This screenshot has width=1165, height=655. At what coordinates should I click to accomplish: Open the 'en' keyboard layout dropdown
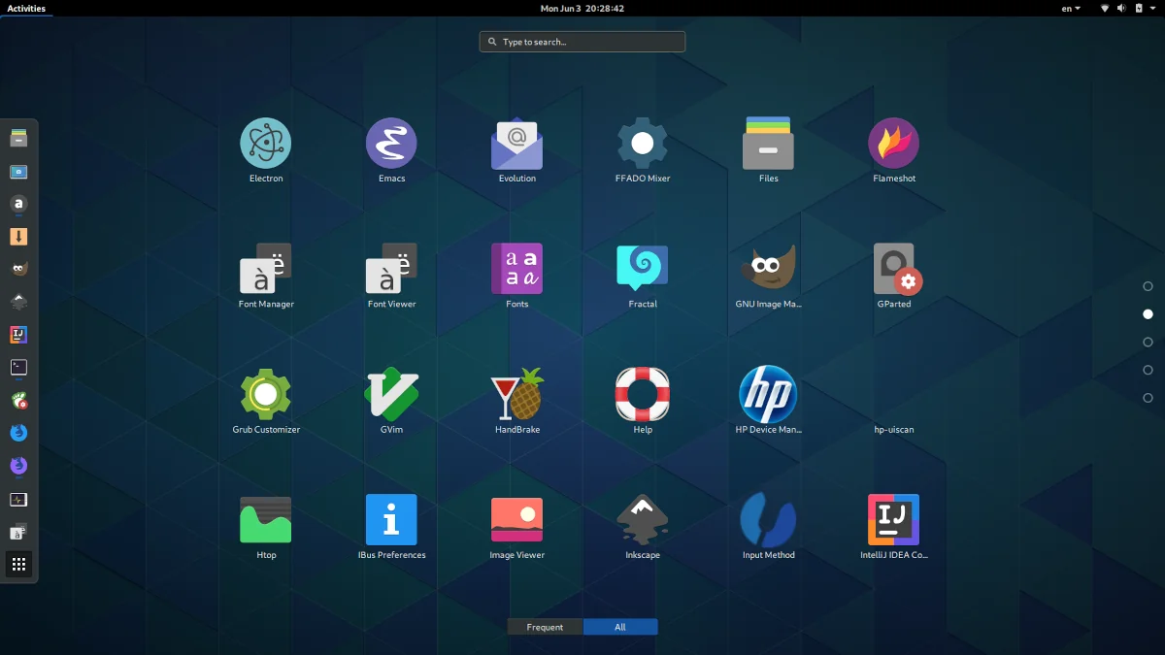click(x=1071, y=8)
